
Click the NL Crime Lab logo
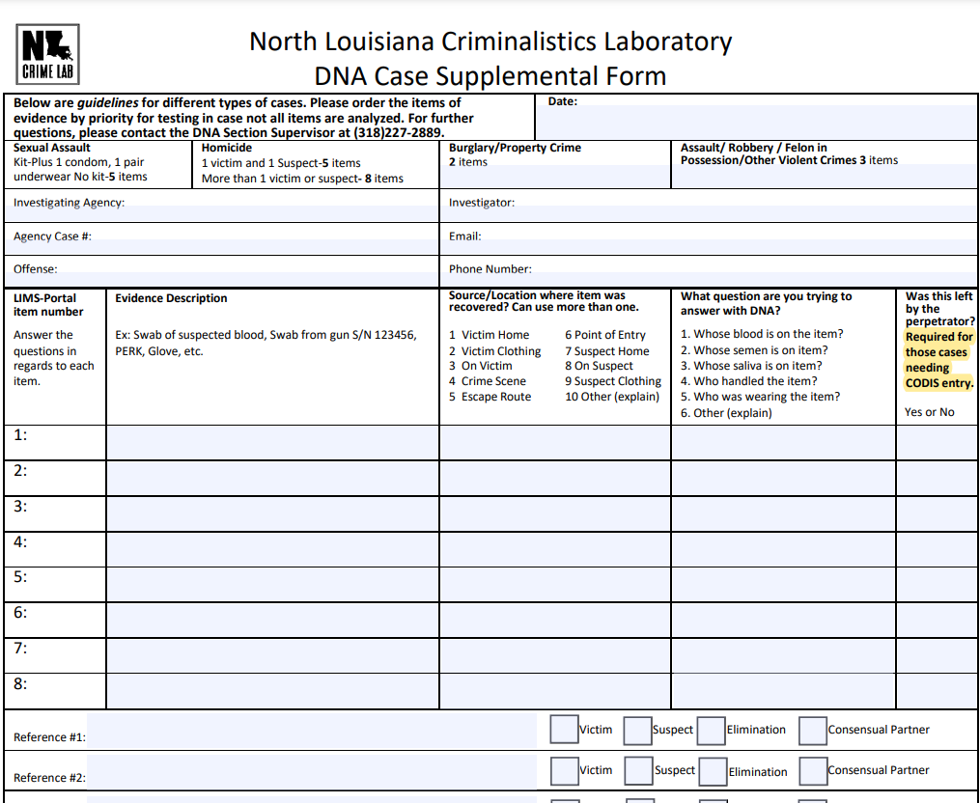point(47,54)
